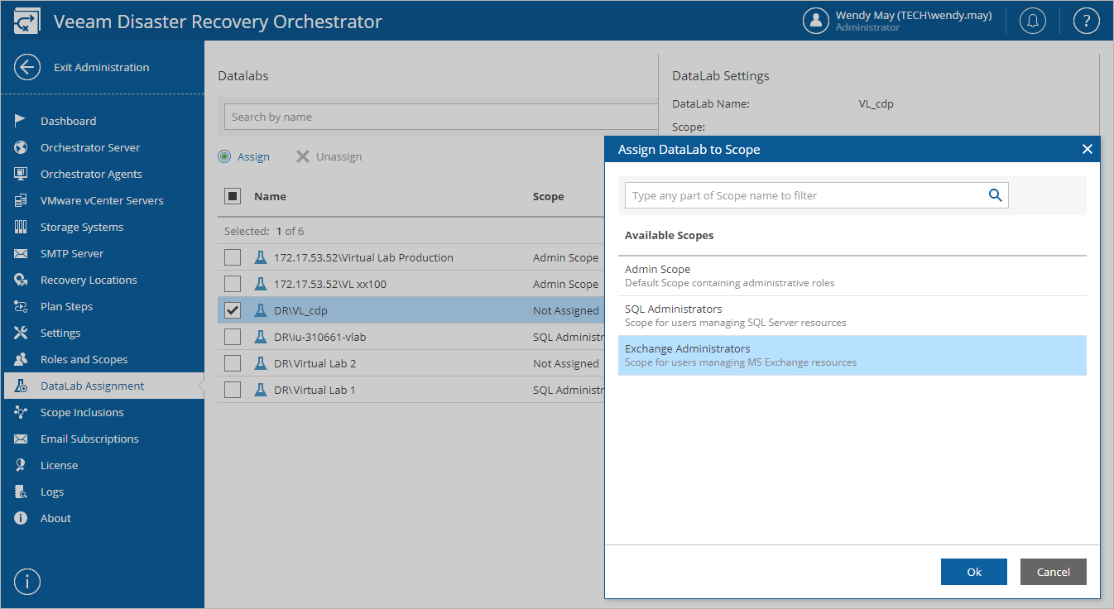Click the VMware vCenter Servers icon
The height and width of the screenshot is (609, 1114).
pos(22,200)
